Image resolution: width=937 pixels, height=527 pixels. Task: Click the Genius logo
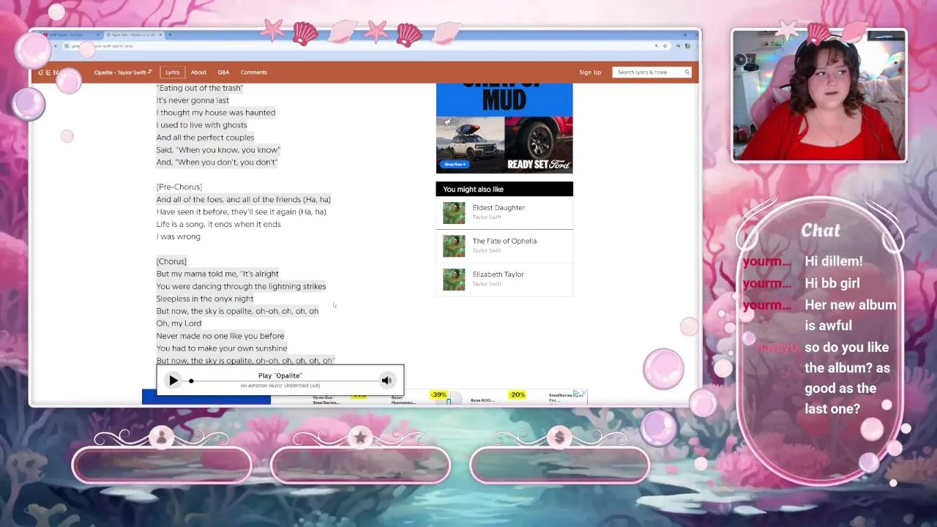click(48, 72)
